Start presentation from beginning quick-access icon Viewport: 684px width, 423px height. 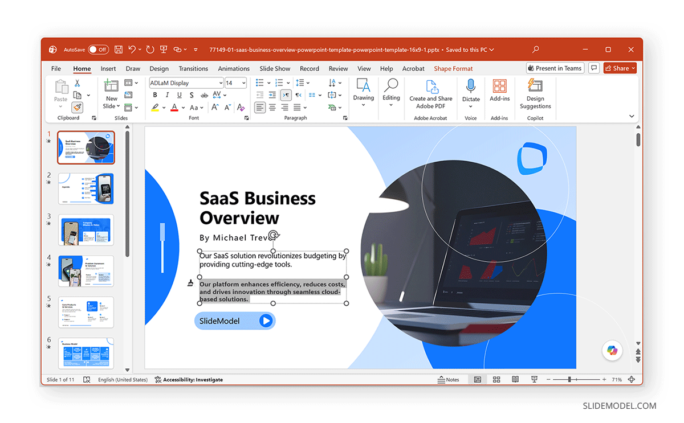coord(164,50)
